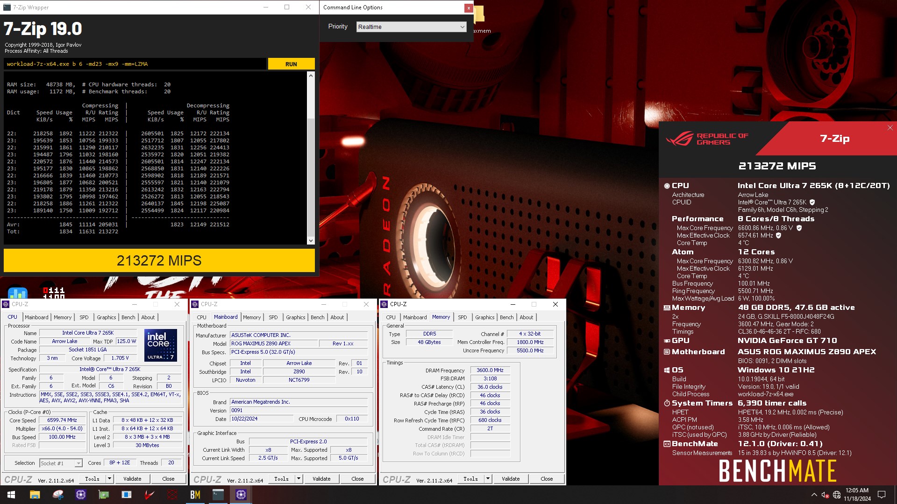Click the BenchMate 12.1.0 driver version line
Viewport: 897px width, 504px height.
tap(780, 444)
